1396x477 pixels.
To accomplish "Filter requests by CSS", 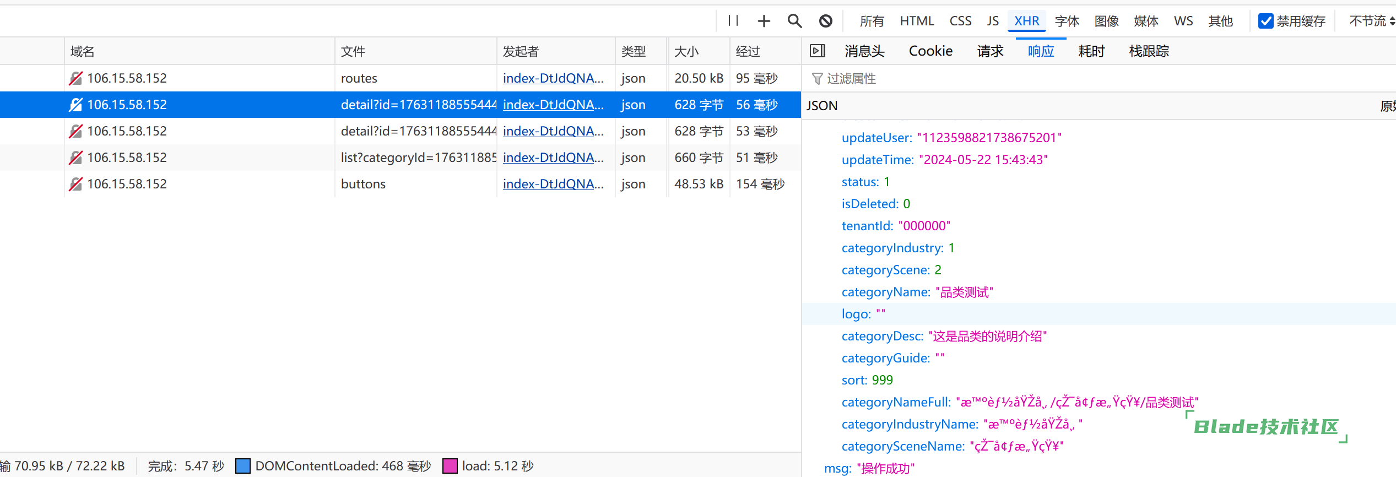I will click(960, 21).
